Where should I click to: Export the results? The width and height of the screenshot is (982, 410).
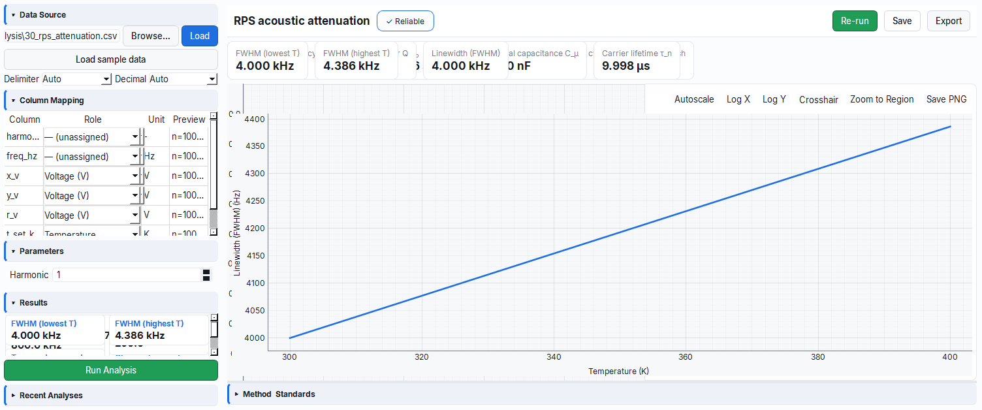coord(948,21)
